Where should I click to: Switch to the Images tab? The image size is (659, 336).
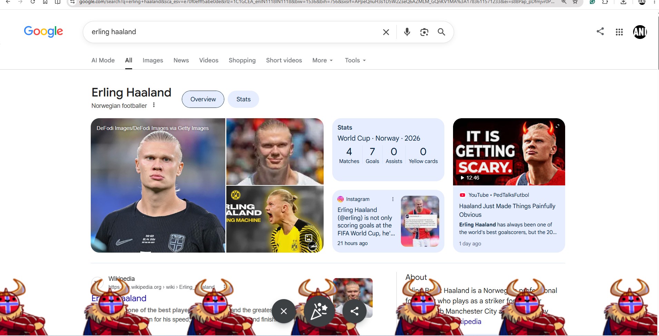153,60
